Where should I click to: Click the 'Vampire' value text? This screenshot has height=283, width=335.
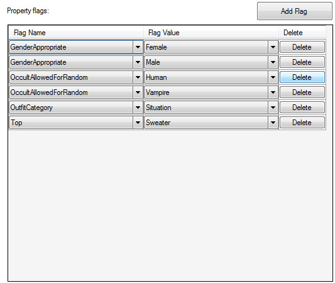point(158,92)
